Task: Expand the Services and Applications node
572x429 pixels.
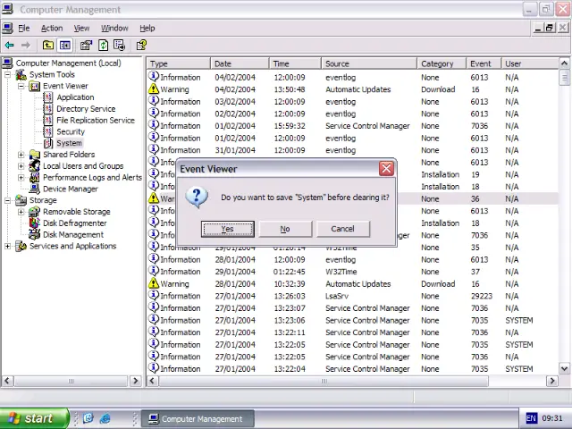Action: pyautogui.click(x=8, y=247)
